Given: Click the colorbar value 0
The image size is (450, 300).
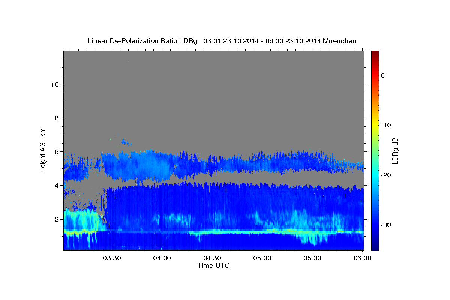Looking at the screenshot, I should pos(382,75).
